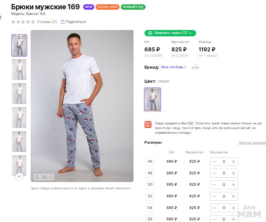Select the ОСЕНЬ 2023 tag
Image resolution: width=266 pixels, height=222 pixels.
tap(107, 7)
